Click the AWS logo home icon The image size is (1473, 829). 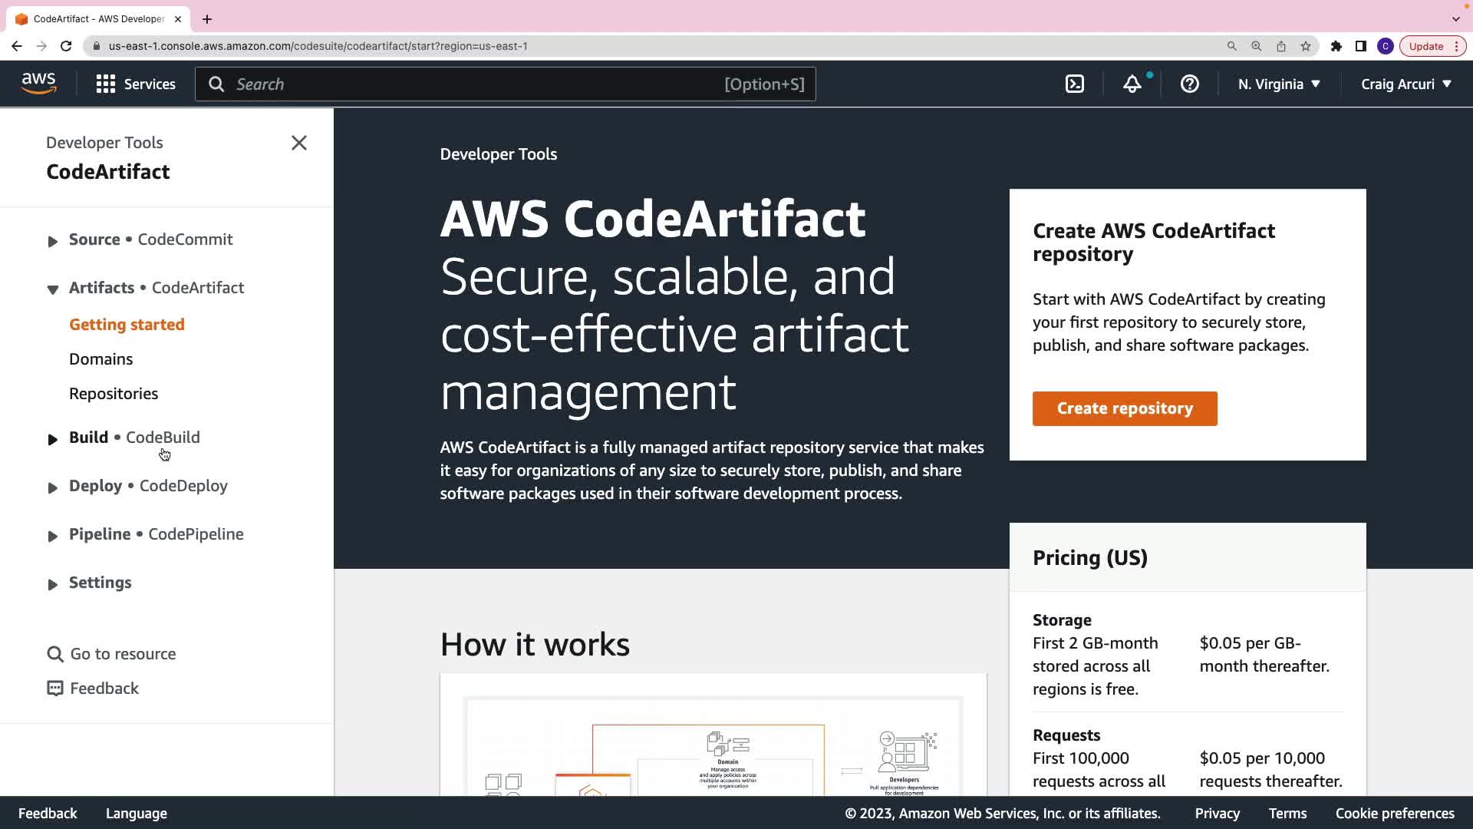tap(38, 83)
